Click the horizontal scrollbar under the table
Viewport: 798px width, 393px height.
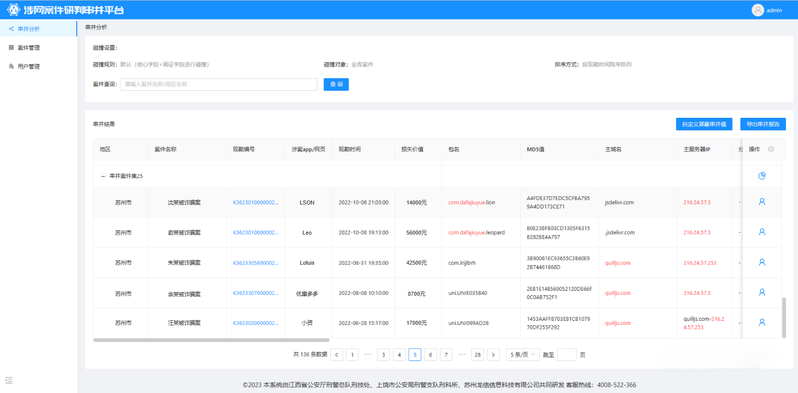coord(211,340)
